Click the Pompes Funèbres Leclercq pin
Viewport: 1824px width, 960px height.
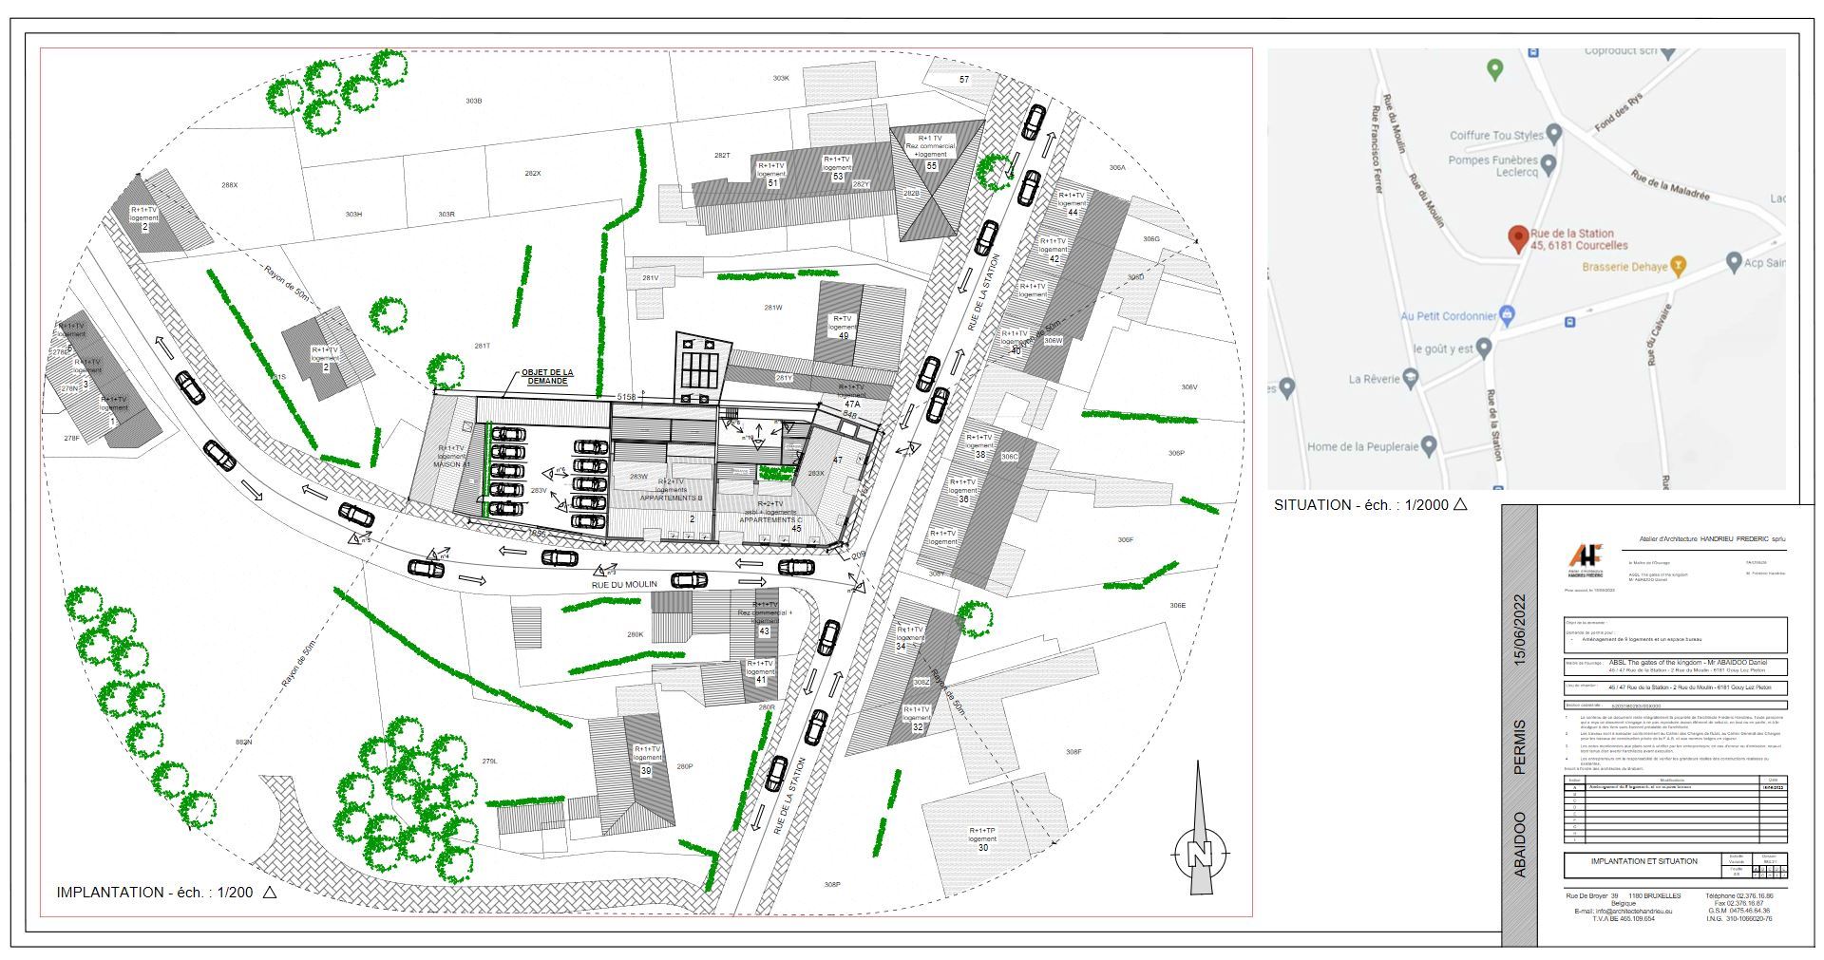click(x=1548, y=166)
